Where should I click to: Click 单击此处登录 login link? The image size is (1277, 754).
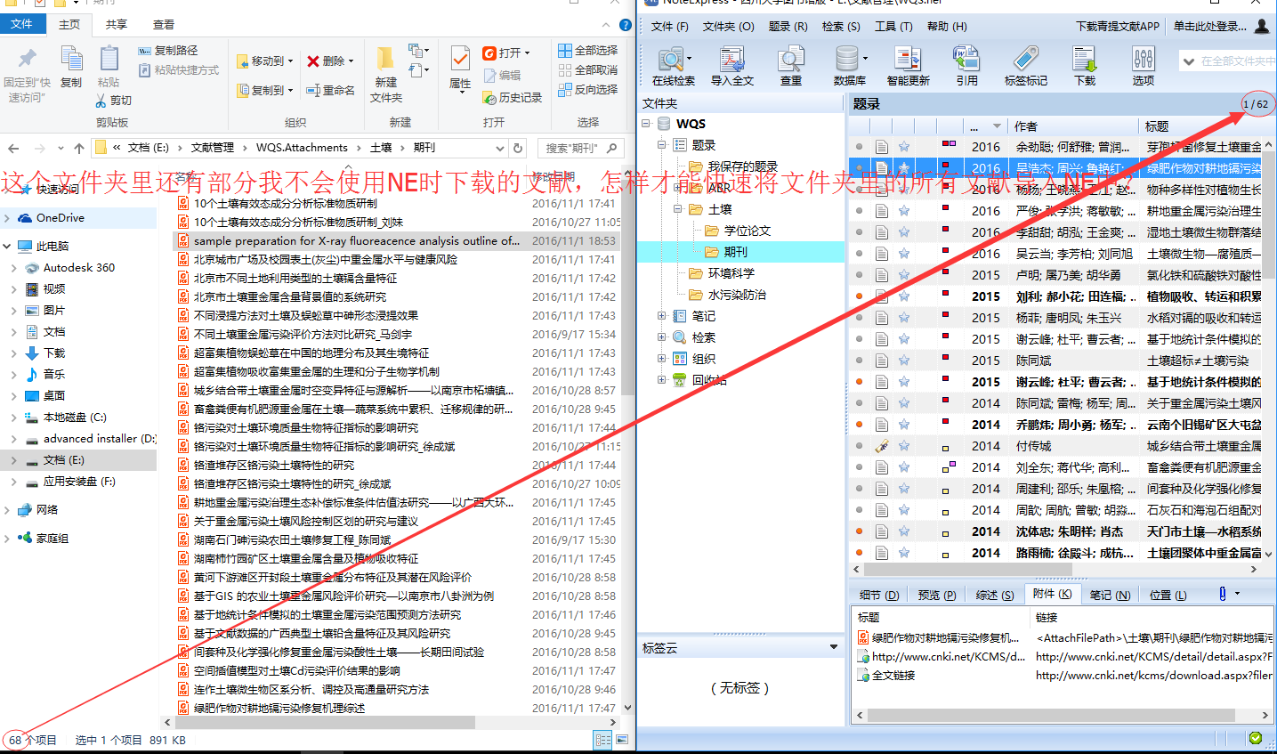1210,26
